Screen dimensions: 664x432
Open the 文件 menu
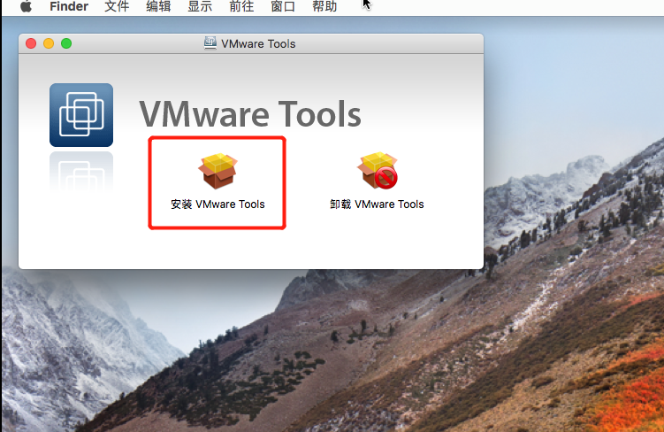[117, 6]
